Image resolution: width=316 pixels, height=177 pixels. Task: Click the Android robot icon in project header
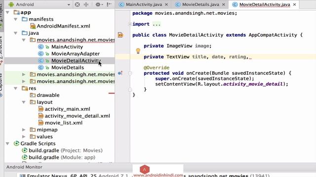(x=11, y=4)
